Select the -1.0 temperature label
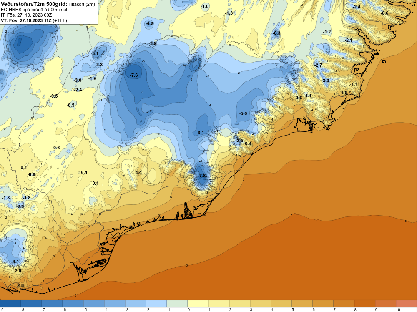 click(x=205, y=6)
